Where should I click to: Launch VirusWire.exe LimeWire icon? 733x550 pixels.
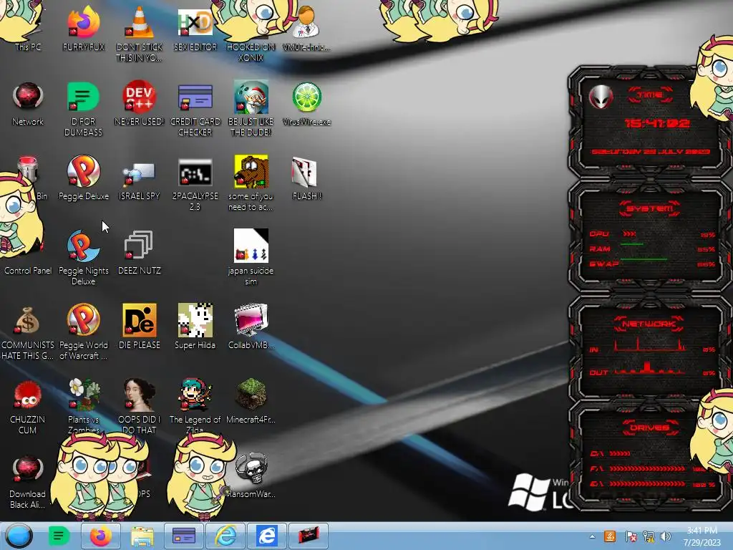[306, 104]
